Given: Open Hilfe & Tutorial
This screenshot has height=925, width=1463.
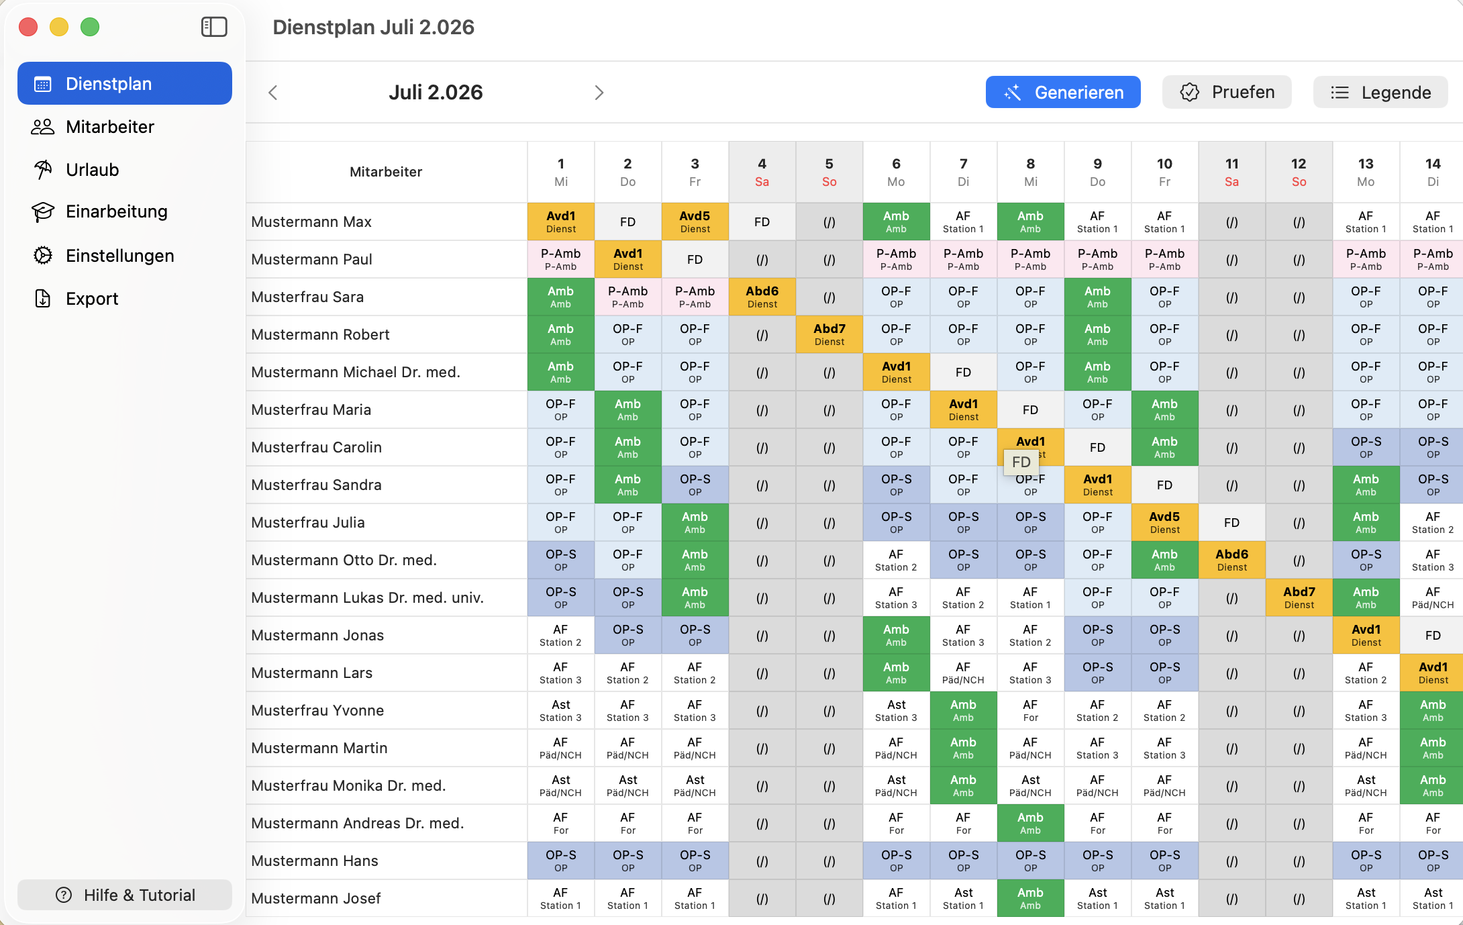Looking at the screenshot, I should click(x=125, y=895).
